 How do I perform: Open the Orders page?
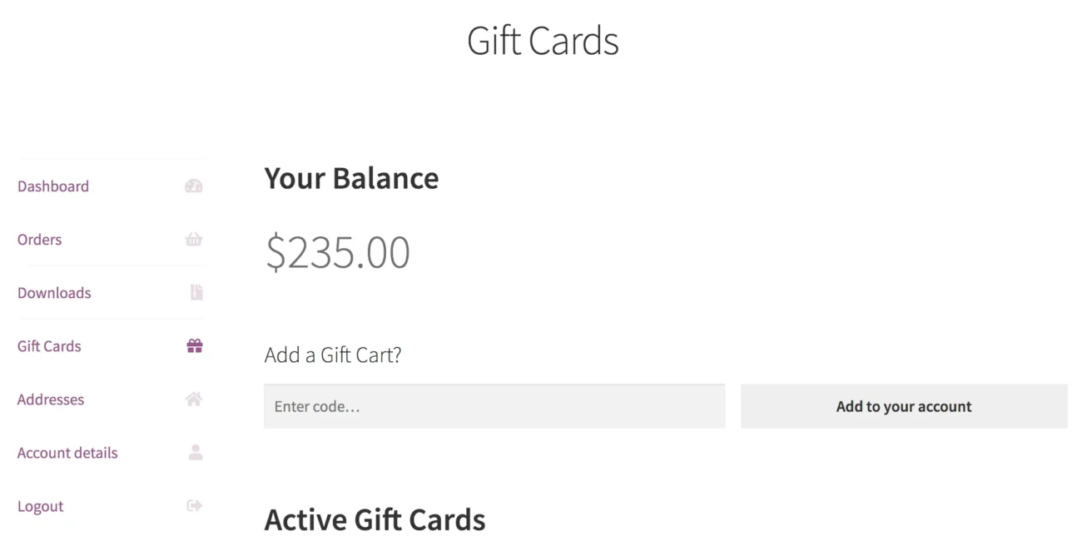(39, 239)
